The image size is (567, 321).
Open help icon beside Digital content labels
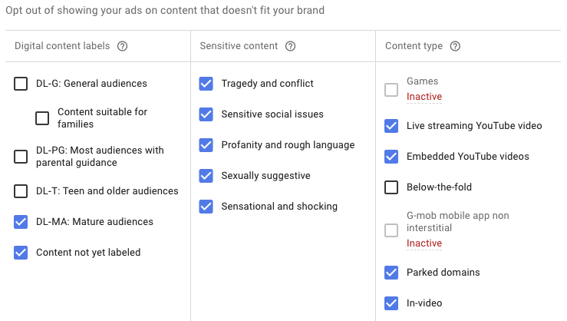[x=122, y=46]
